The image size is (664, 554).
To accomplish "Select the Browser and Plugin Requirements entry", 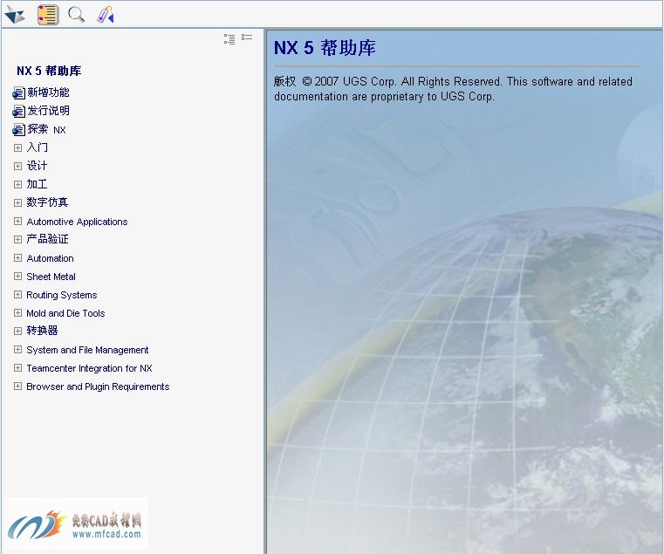I will tap(98, 386).
